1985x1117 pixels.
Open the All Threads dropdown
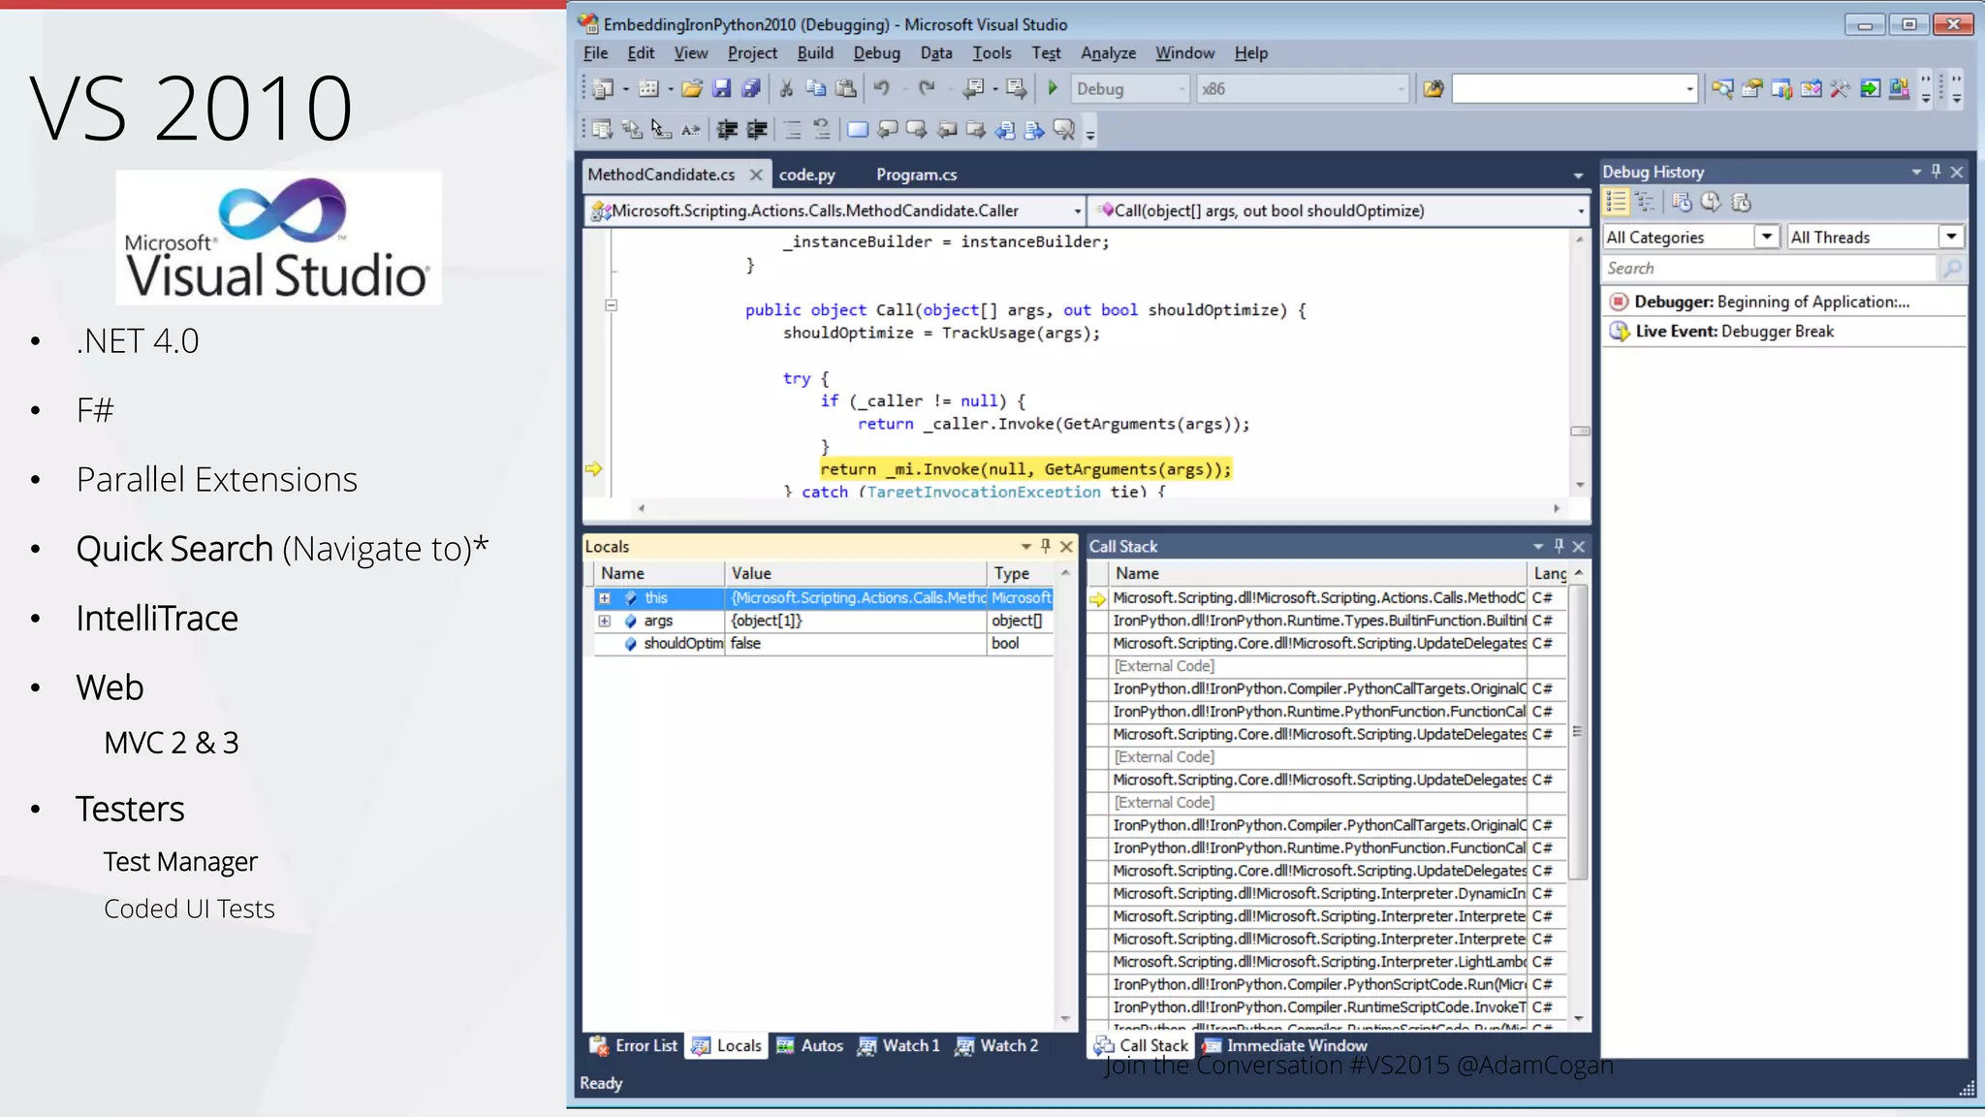[1951, 237]
